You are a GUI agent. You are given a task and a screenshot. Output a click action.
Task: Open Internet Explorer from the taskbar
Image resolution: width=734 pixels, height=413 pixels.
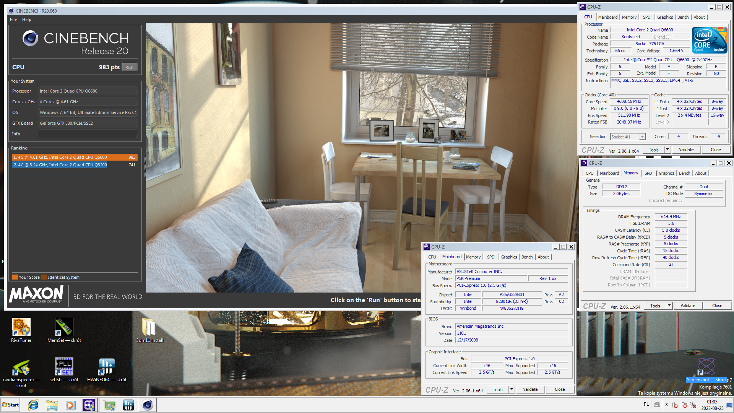[33, 405]
